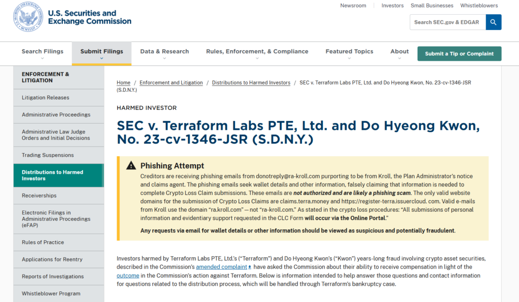Open Applications for Reentry in sidebar
Image resolution: width=519 pixels, height=302 pixels.
tap(59, 259)
